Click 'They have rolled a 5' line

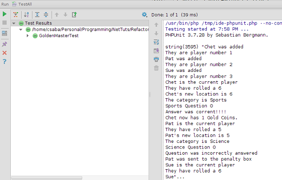(x=193, y=129)
